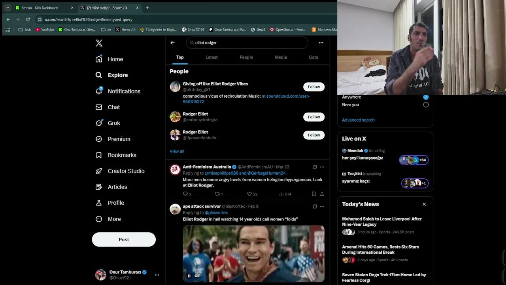Image resolution: width=506 pixels, height=285 pixels.
Task: Click Grok icon on Anti-Feminism Australia post
Action: click(315, 167)
